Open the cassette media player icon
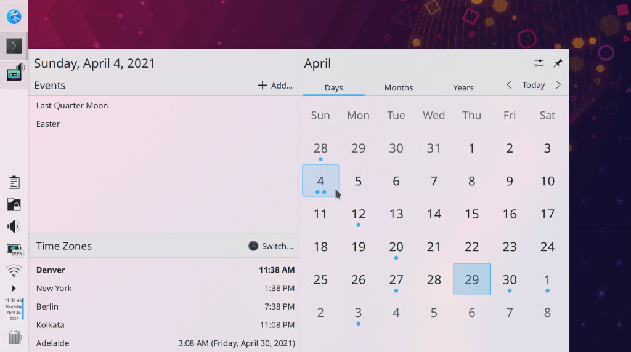631x352 pixels. click(14, 74)
